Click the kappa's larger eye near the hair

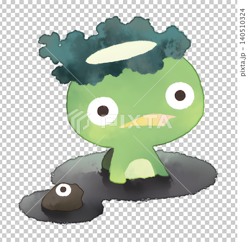point(179,95)
